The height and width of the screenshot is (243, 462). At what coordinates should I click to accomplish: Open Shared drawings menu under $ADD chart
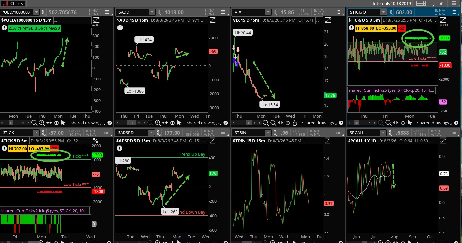tap(204, 123)
